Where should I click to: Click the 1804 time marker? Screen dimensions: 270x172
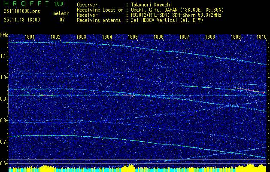(x=107, y=37)
